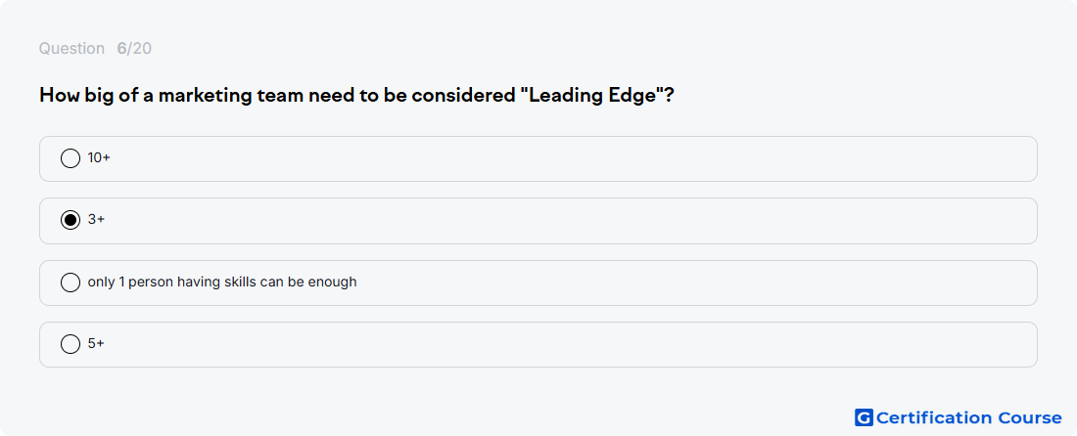Click the '10+' answer text
Viewport: 1077px width, 436px height.
click(99, 157)
